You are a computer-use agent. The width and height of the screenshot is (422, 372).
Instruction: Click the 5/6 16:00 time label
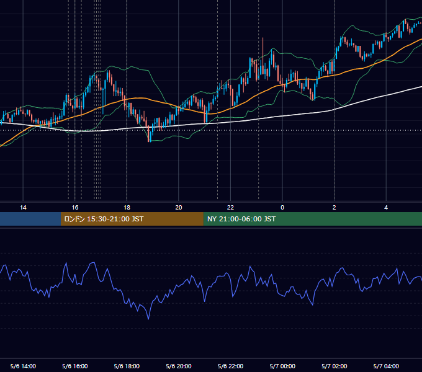click(x=75, y=366)
